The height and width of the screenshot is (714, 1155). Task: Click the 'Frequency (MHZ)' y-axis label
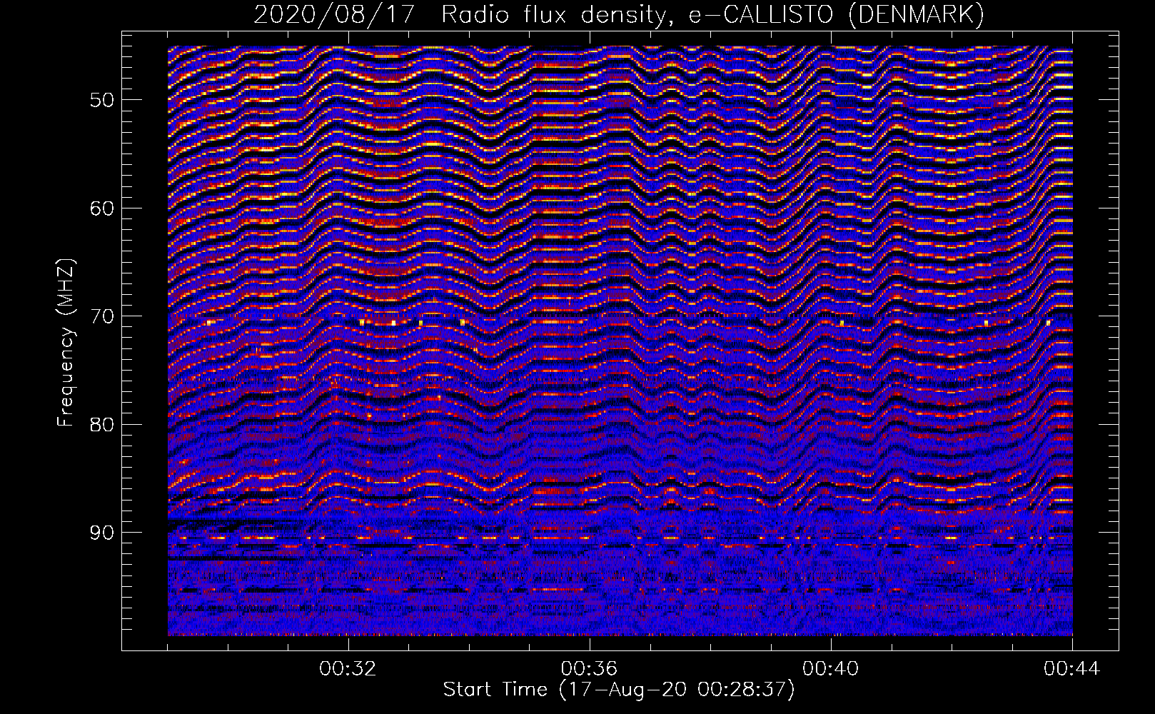tap(66, 343)
